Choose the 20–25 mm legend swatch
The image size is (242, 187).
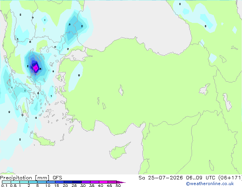click(68, 182)
